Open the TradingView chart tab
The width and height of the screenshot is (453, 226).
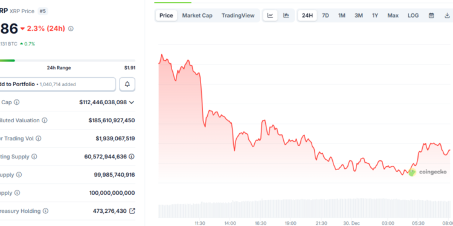[x=238, y=16]
